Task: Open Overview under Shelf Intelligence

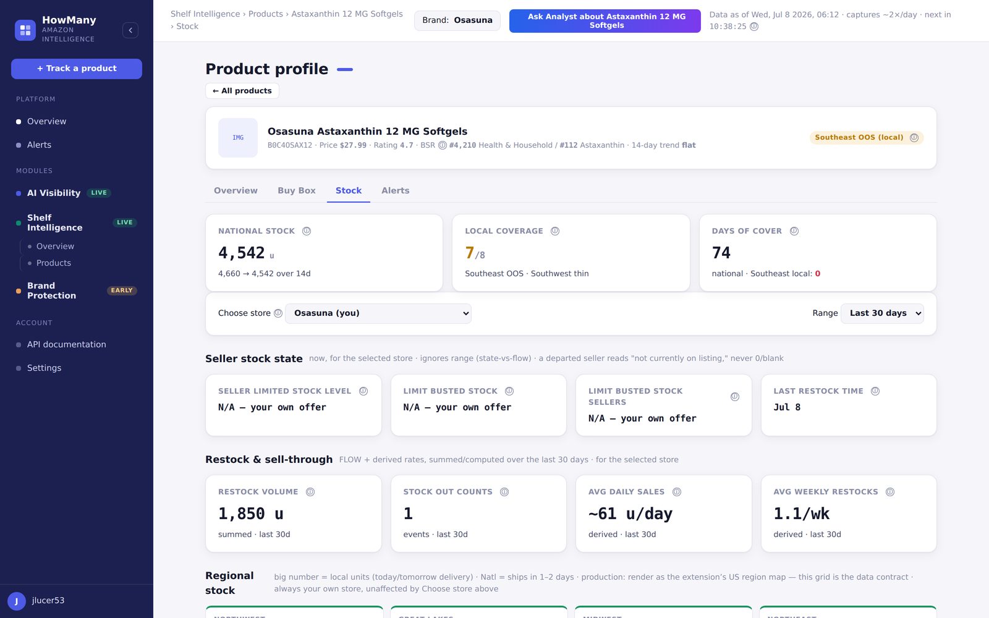Action: pyautogui.click(x=55, y=247)
